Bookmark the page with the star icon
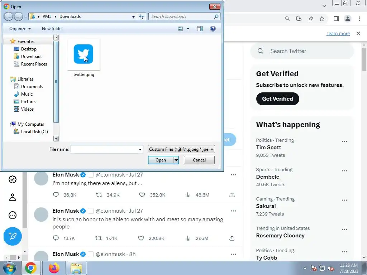The image size is (367, 275). pyautogui.click(x=322, y=19)
